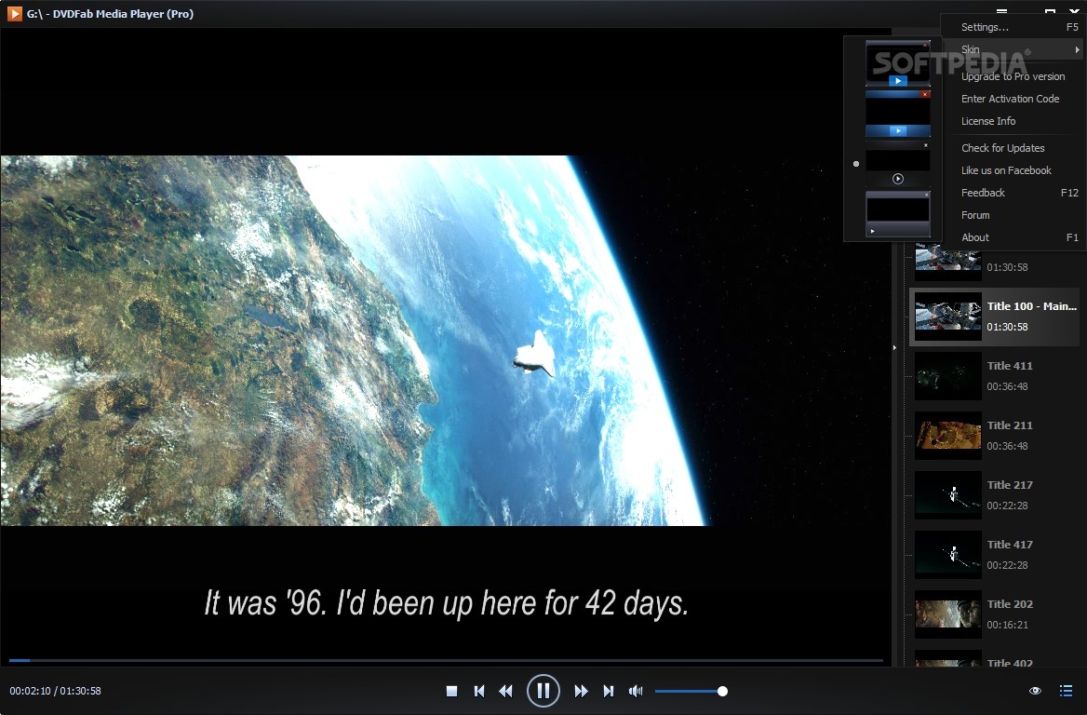Viewport: 1087px width, 715px height.
Task: Select the Title 417 thumbnail
Action: [x=947, y=555]
